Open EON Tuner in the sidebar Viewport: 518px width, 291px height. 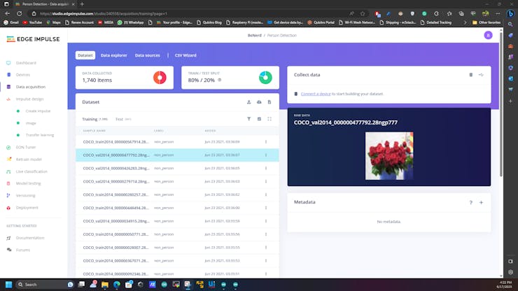coord(26,147)
